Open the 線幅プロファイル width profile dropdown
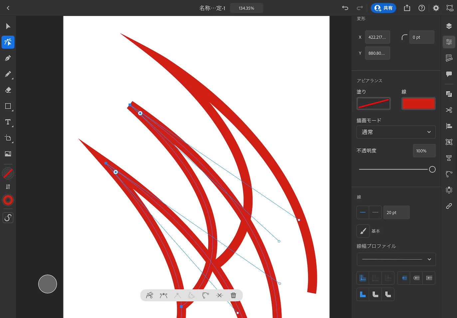Image resolution: width=457 pixels, height=318 pixels. pos(396,259)
